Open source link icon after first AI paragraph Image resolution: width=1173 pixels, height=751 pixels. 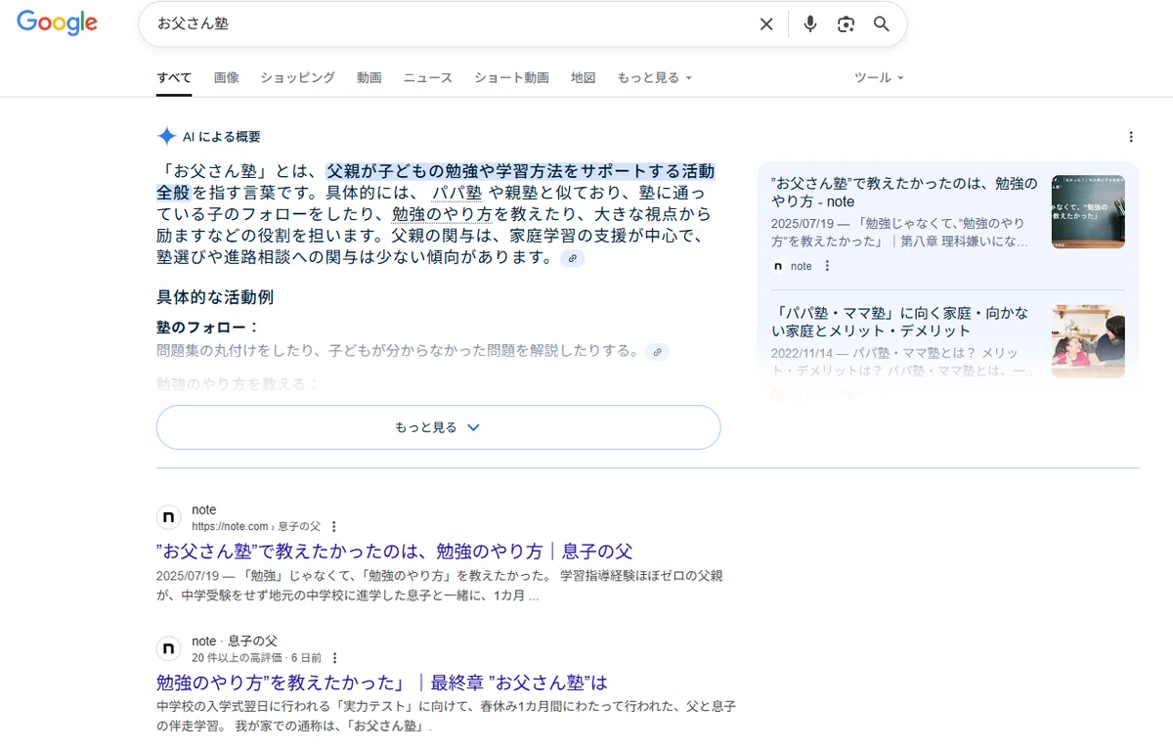click(x=573, y=258)
